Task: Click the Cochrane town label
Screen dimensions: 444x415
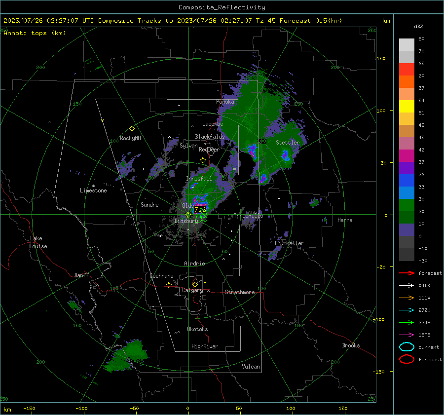Action: point(161,276)
